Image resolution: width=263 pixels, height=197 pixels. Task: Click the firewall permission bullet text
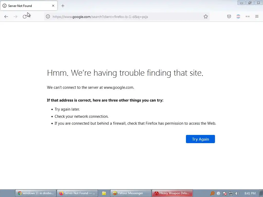tap(135, 123)
